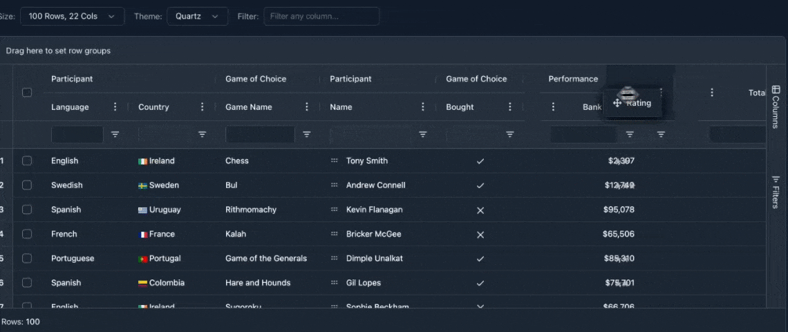Click funnel icon beside Bank Balance filter box
The height and width of the screenshot is (332, 788).
(x=630, y=134)
